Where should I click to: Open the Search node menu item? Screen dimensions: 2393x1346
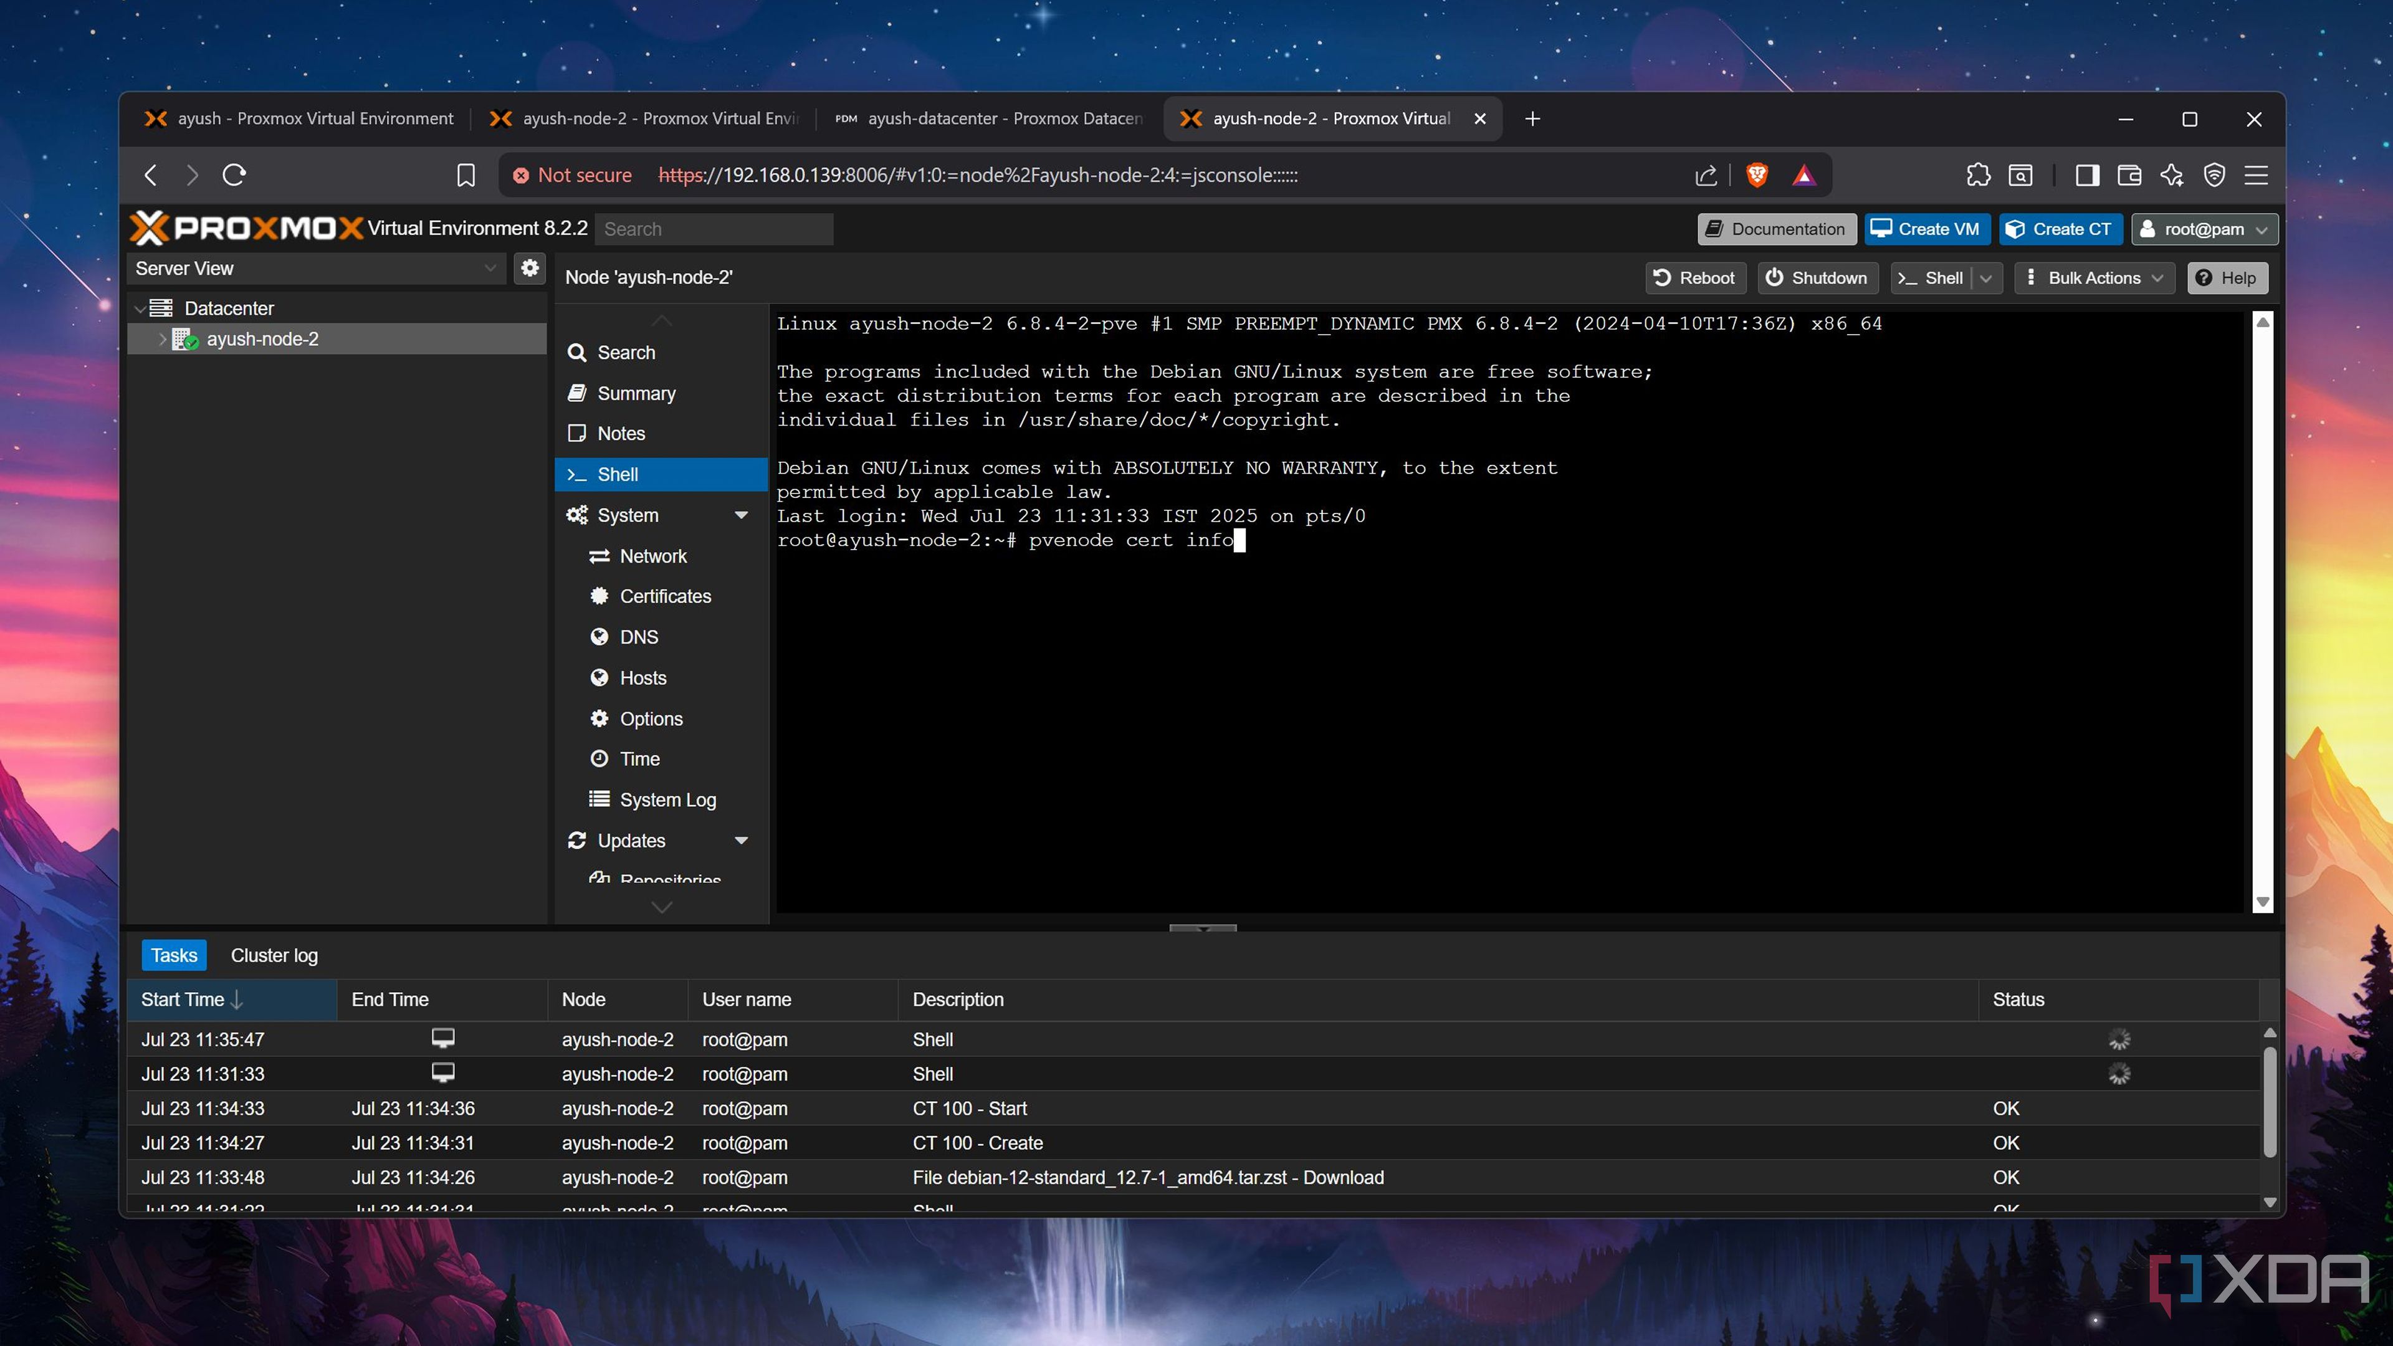[x=661, y=353]
